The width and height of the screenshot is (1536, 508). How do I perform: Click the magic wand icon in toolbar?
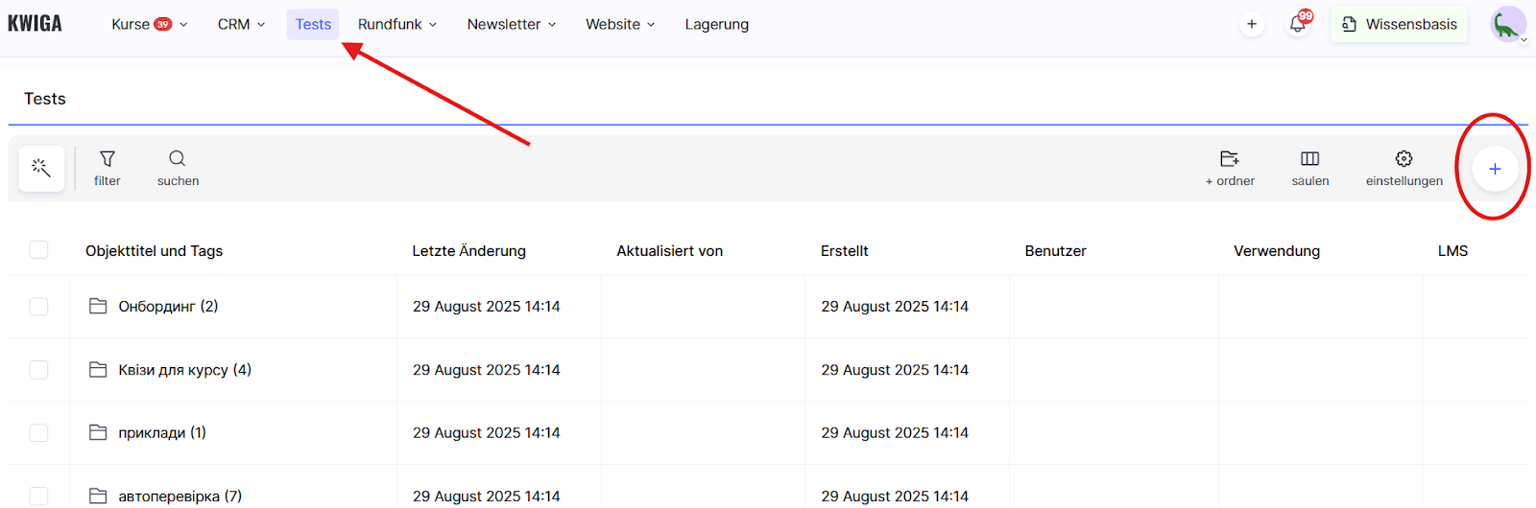coord(41,169)
